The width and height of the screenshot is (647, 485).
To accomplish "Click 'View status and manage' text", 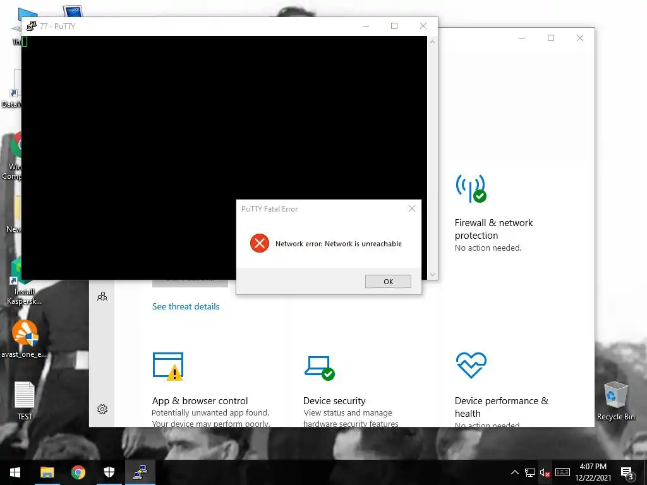I will (348, 412).
